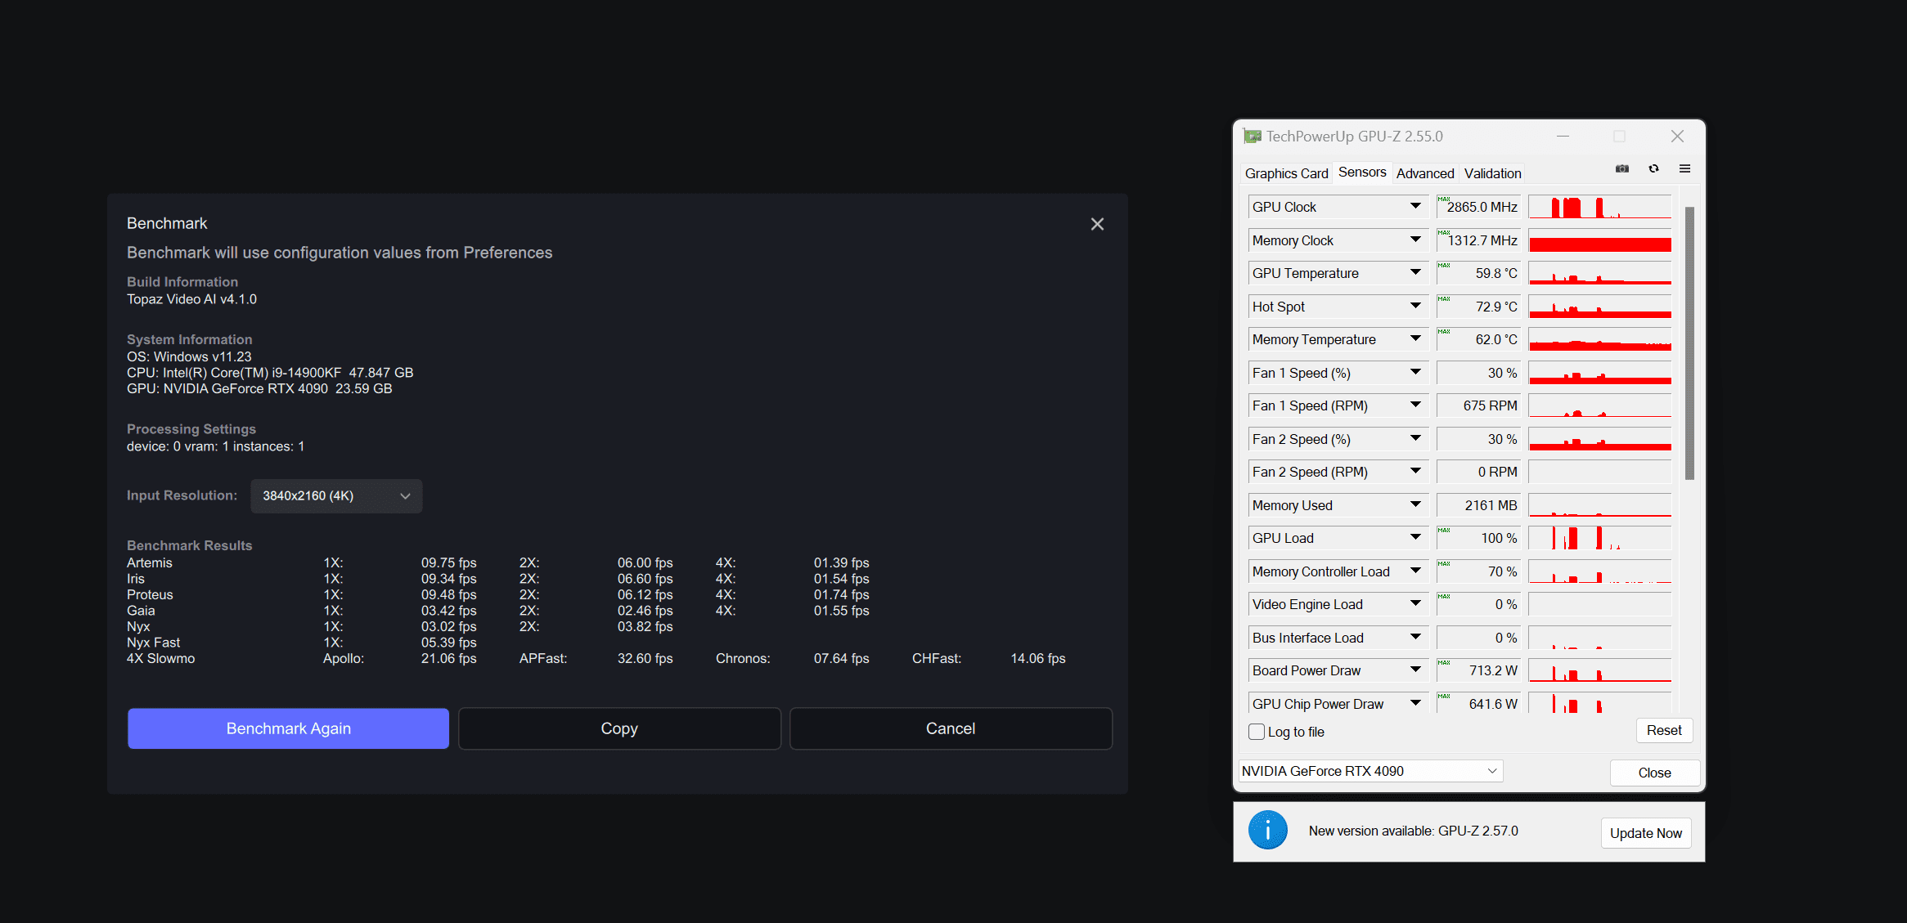The image size is (1907, 923).
Task: Click the GPU Load history graph
Action: click(1599, 538)
